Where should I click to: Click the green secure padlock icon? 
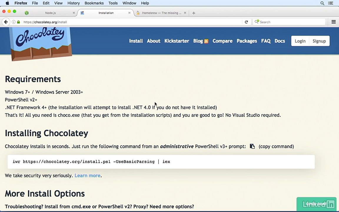click(x=19, y=22)
